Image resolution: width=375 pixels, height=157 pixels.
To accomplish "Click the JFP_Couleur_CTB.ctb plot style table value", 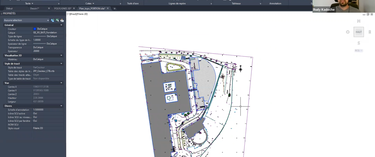I will tap(48, 71).
